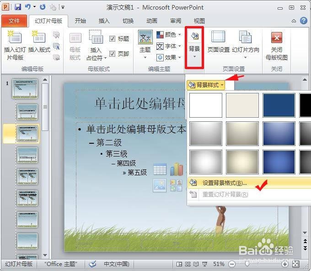Switch to the 插入 ribbon tab
The height and width of the screenshot is (271, 311).
[x=104, y=21]
